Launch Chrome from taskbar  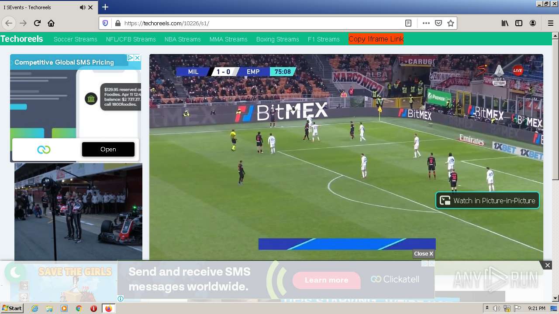[79, 308]
